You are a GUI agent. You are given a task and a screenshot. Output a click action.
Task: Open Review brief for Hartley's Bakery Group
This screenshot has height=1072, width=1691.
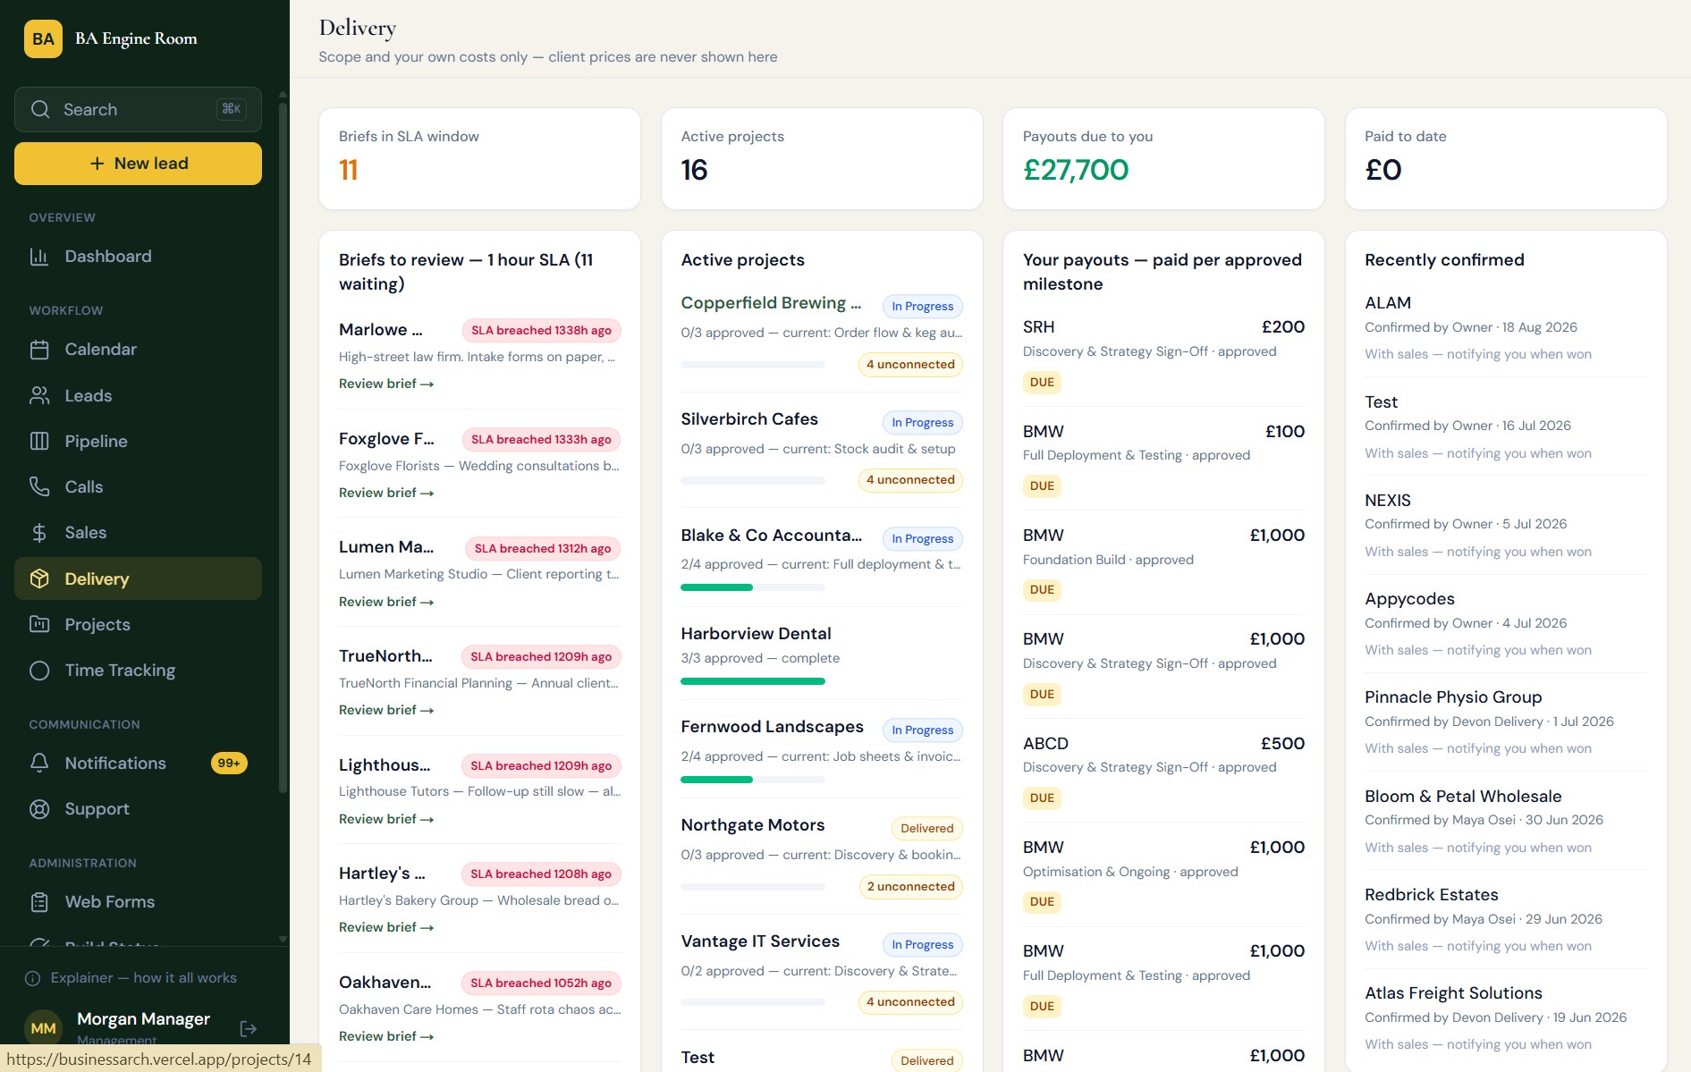click(x=386, y=927)
